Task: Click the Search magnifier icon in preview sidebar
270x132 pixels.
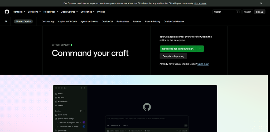Action: coord(56,105)
